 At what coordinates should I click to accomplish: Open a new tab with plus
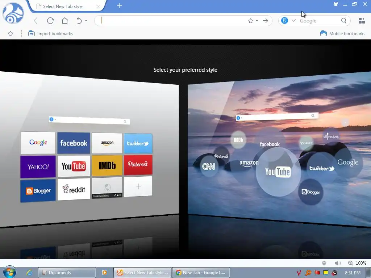[x=119, y=6]
